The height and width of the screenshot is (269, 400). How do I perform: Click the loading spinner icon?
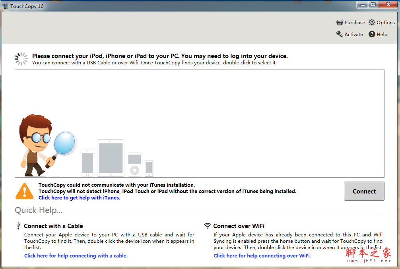[x=21, y=59]
